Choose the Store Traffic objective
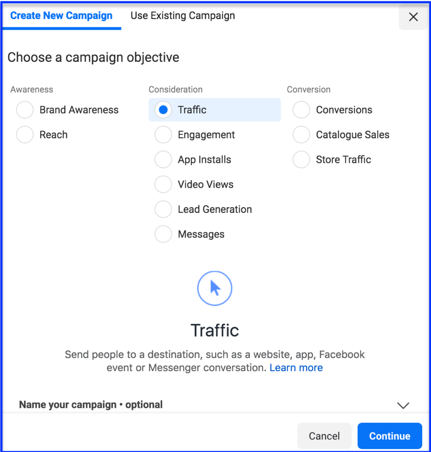 coord(301,159)
